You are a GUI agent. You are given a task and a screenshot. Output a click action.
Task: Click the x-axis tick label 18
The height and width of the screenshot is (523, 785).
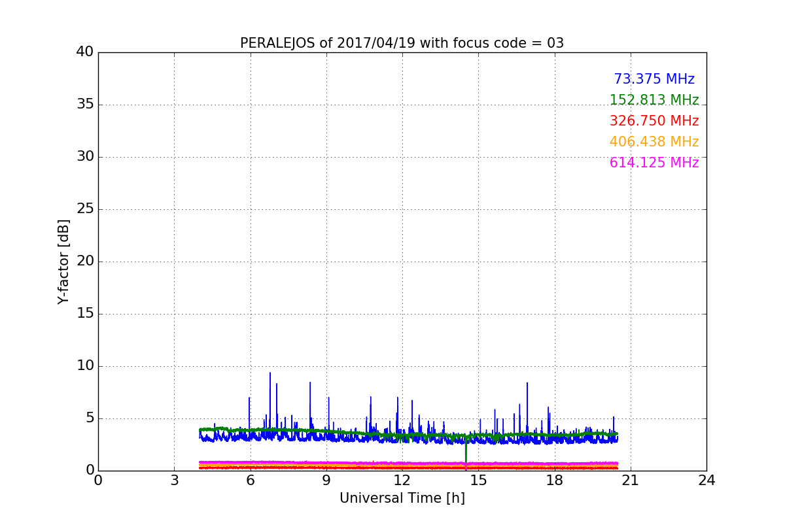[x=554, y=481]
